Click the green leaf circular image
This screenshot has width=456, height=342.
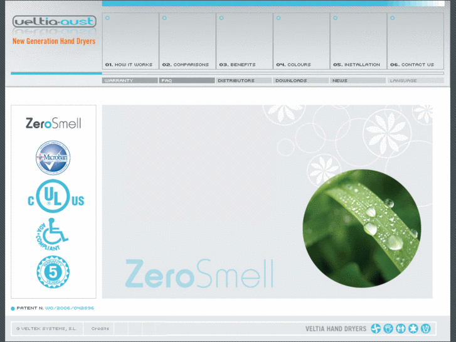pos(362,228)
